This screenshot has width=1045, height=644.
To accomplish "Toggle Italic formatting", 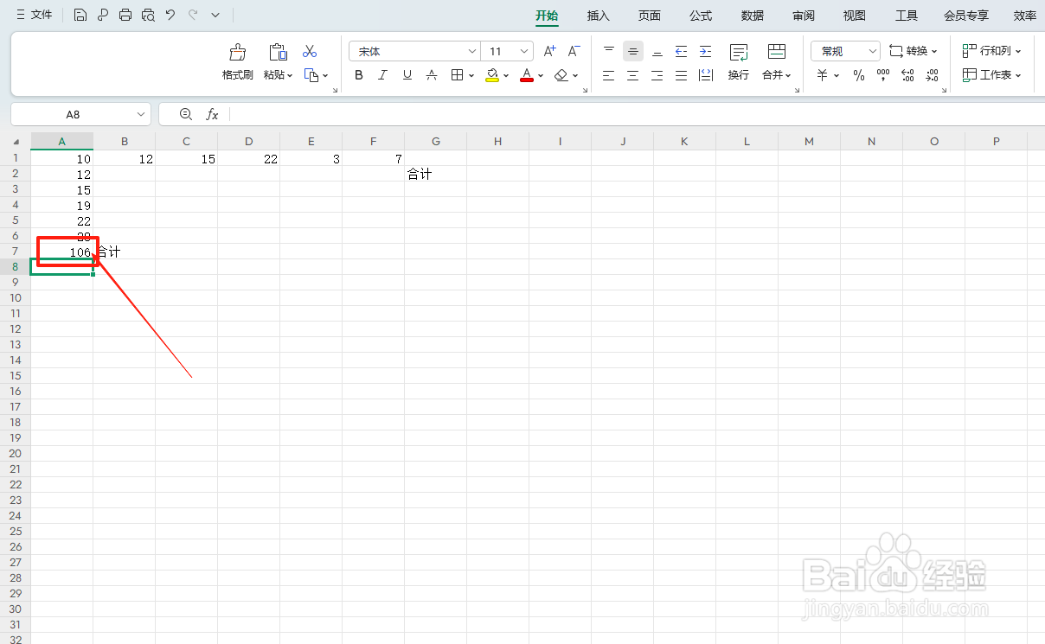I will coord(383,75).
